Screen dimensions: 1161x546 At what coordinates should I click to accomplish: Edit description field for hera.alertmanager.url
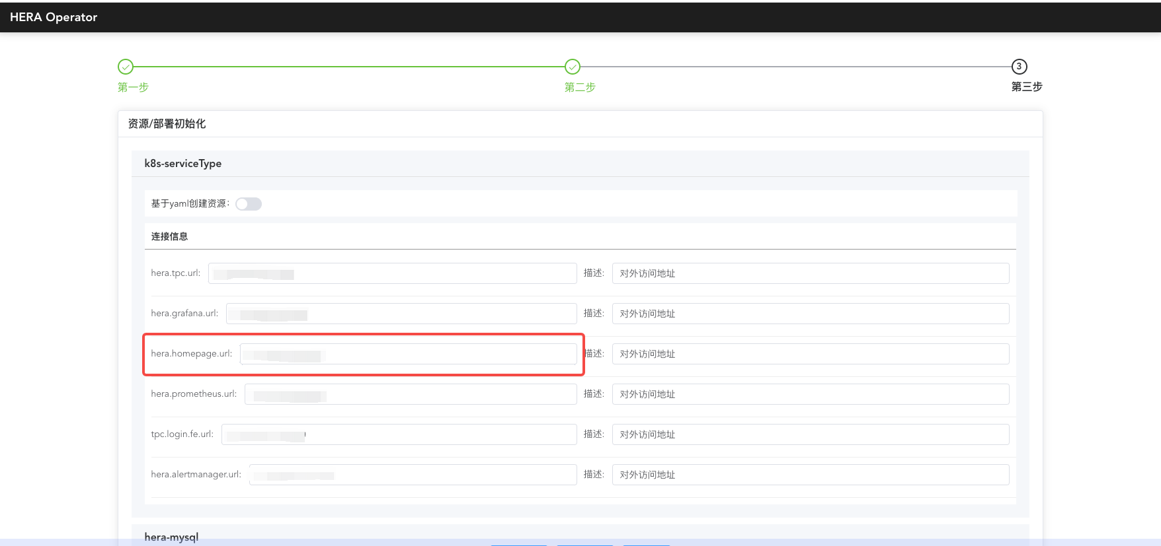[811, 475]
